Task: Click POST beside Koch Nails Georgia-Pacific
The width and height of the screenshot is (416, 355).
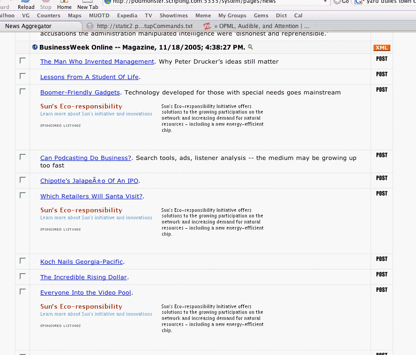Action: [x=381, y=259]
